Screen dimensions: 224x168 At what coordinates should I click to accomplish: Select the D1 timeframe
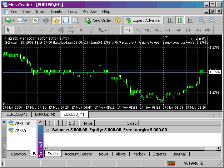(x=188, y=30)
